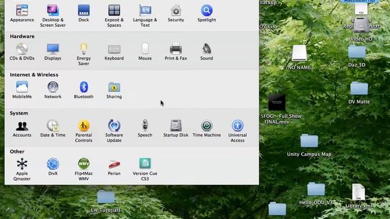Screen dimensions: 390x219
Task: Select Hello_ODU_V3 folder on desktop
Action: click(x=316, y=189)
